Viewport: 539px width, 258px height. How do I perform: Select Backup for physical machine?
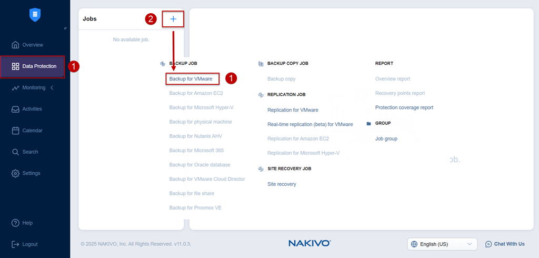(x=201, y=122)
